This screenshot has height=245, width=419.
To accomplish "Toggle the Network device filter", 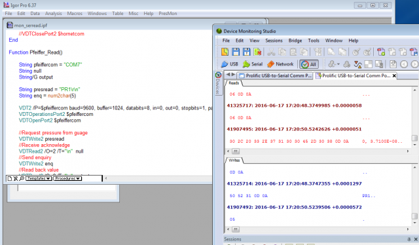I will click(280, 64).
